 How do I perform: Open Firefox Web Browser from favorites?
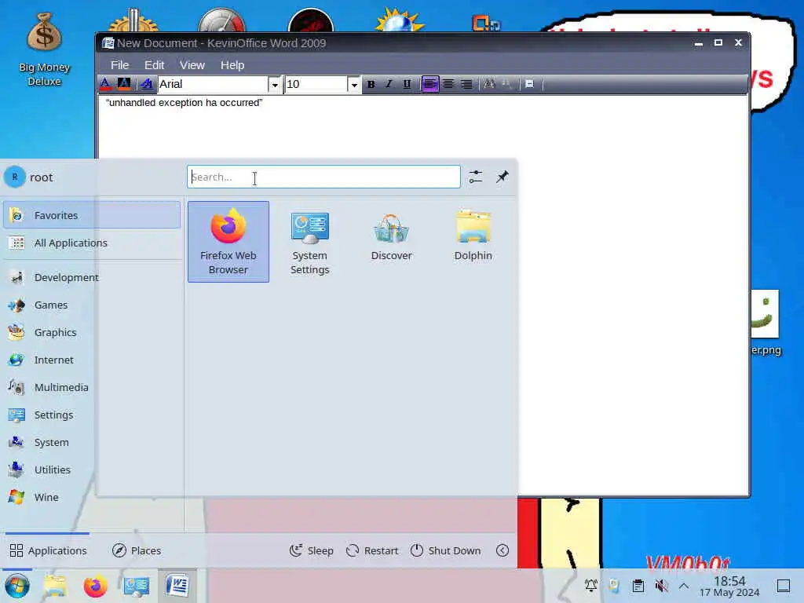pos(228,242)
